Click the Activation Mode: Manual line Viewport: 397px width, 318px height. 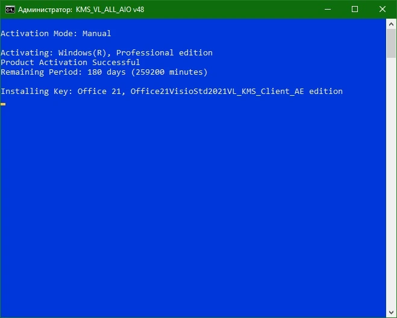click(x=55, y=33)
